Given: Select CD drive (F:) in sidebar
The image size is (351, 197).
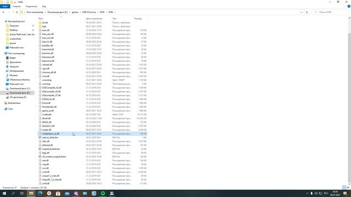Looking at the screenshot, I should coord(18,97).
